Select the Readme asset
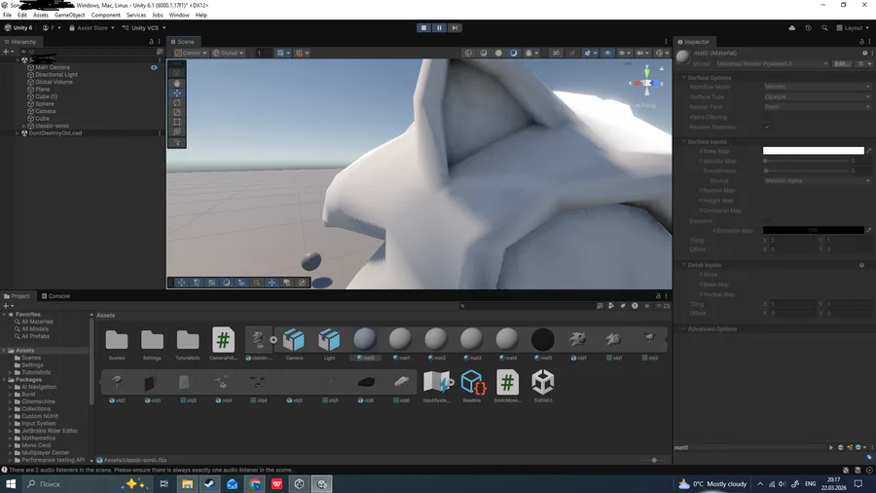Screen dimensions: 876x493 click(472, 386)
